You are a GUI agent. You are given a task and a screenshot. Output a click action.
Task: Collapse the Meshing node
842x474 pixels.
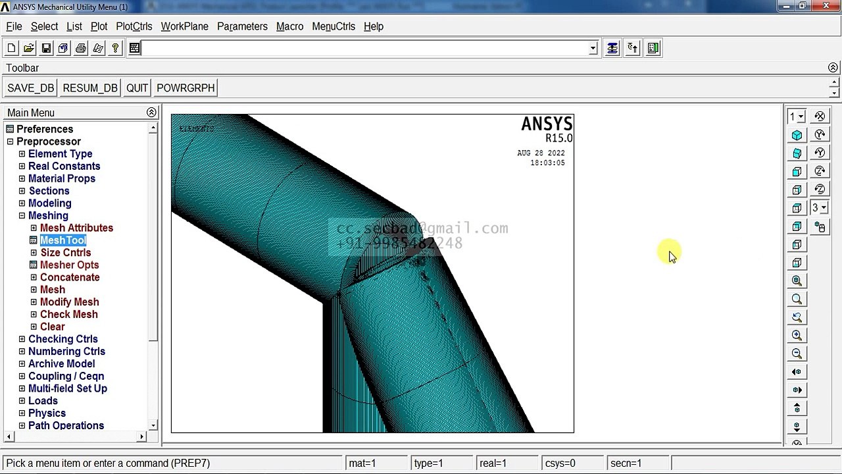click(22, 216)
